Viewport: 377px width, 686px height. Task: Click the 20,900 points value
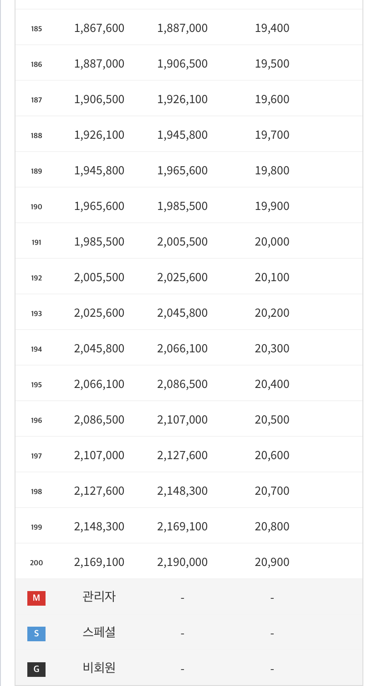click(x=272, y=562)
